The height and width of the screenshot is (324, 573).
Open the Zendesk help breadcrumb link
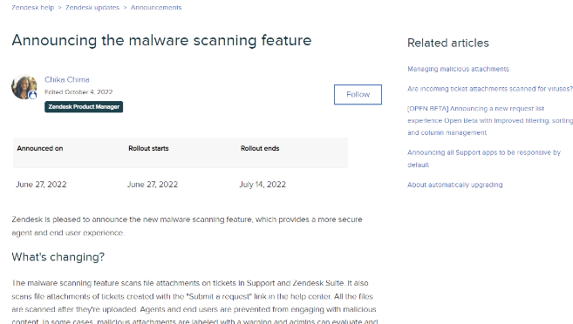click(33, 7)
